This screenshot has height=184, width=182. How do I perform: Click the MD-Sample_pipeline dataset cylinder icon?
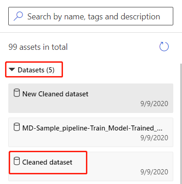(x=17, y=127)
